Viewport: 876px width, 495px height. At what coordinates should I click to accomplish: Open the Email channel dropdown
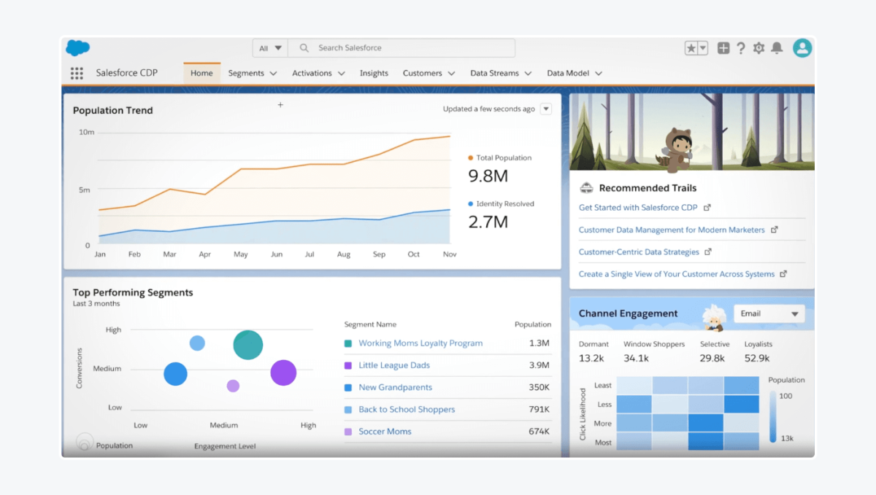point(769,313)
